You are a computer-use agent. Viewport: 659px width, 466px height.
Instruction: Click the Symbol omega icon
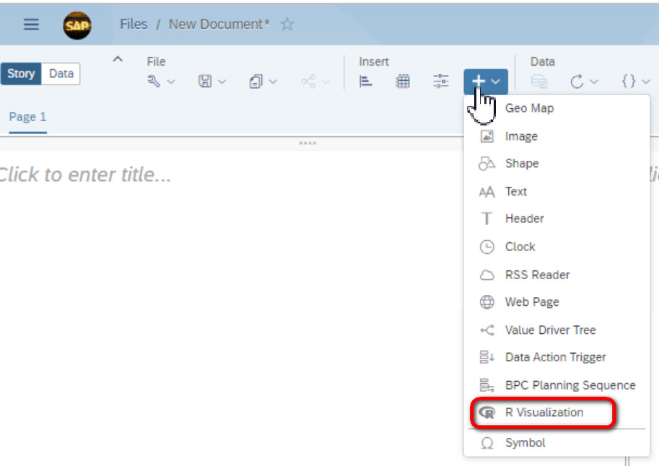coord(487,443)
